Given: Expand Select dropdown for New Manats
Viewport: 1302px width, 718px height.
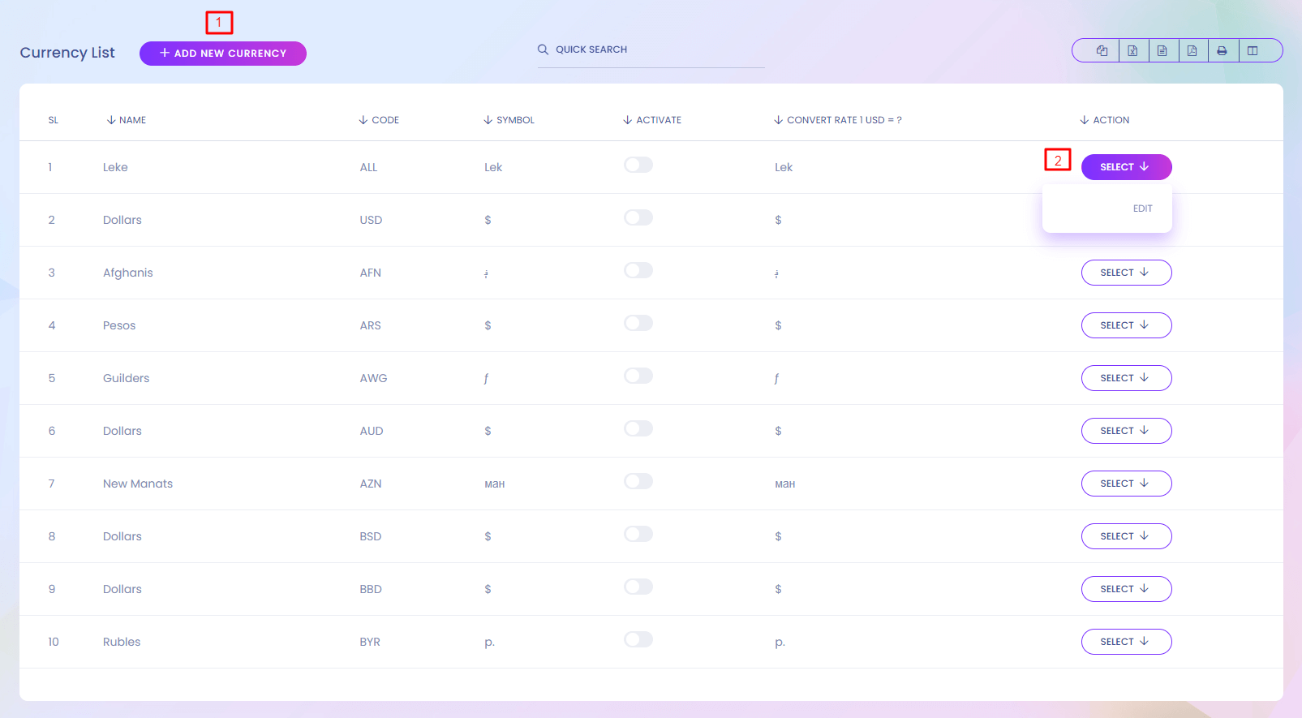Looking at the screenshot, I should click(1126, 484).
